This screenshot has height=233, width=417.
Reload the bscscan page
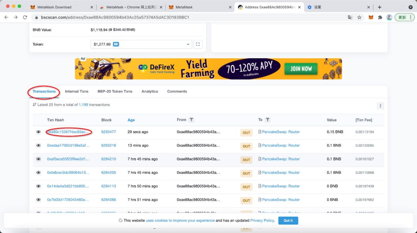coord(25,17)
